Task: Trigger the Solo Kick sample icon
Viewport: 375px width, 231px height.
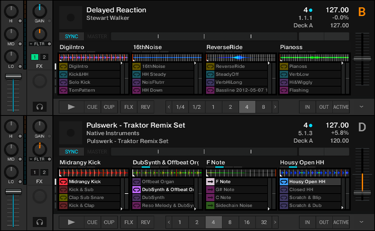Action: (x=63, y=82)
